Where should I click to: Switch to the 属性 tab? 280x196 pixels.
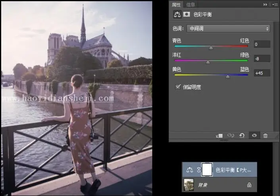tap(176, 5)
